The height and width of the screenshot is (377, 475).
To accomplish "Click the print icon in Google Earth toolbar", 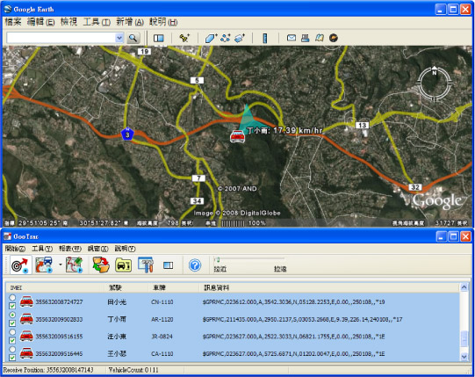I will [x=305, y=38].
